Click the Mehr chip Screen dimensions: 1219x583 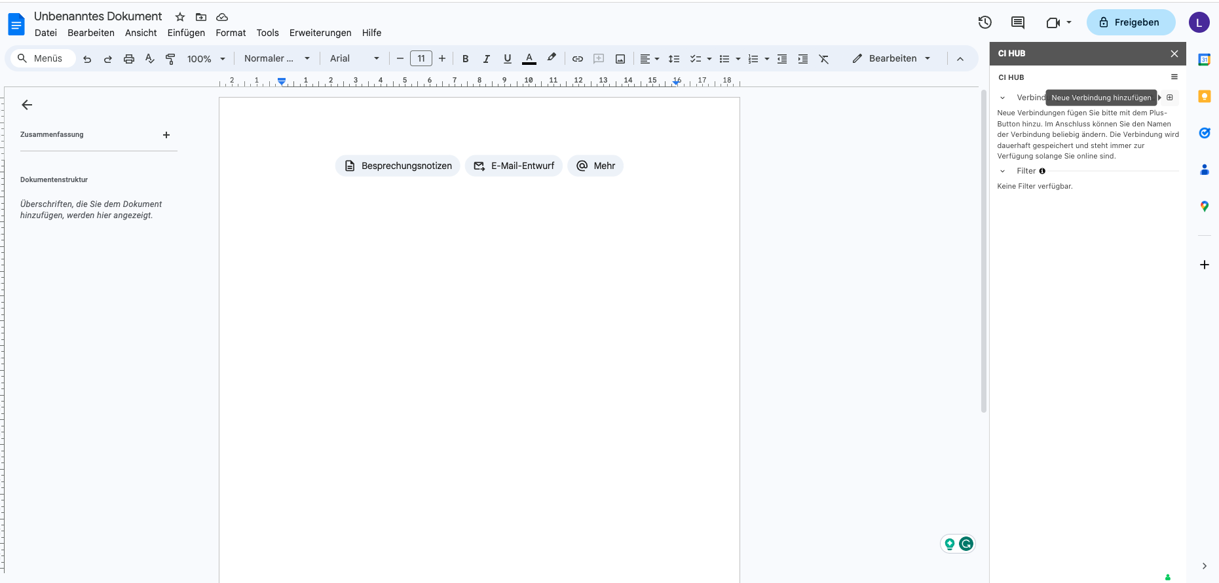point(595,166)
